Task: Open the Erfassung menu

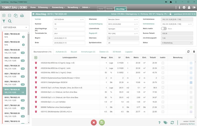Action: [44, 7]
